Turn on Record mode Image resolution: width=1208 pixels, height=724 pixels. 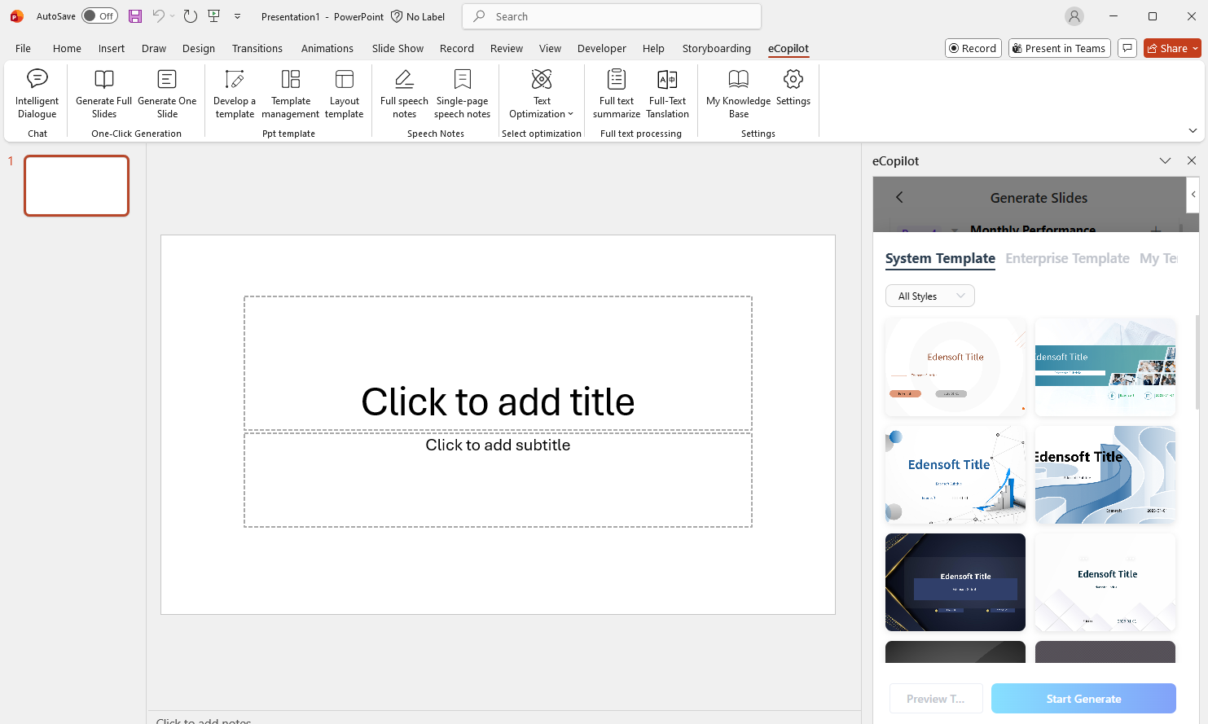973,48
